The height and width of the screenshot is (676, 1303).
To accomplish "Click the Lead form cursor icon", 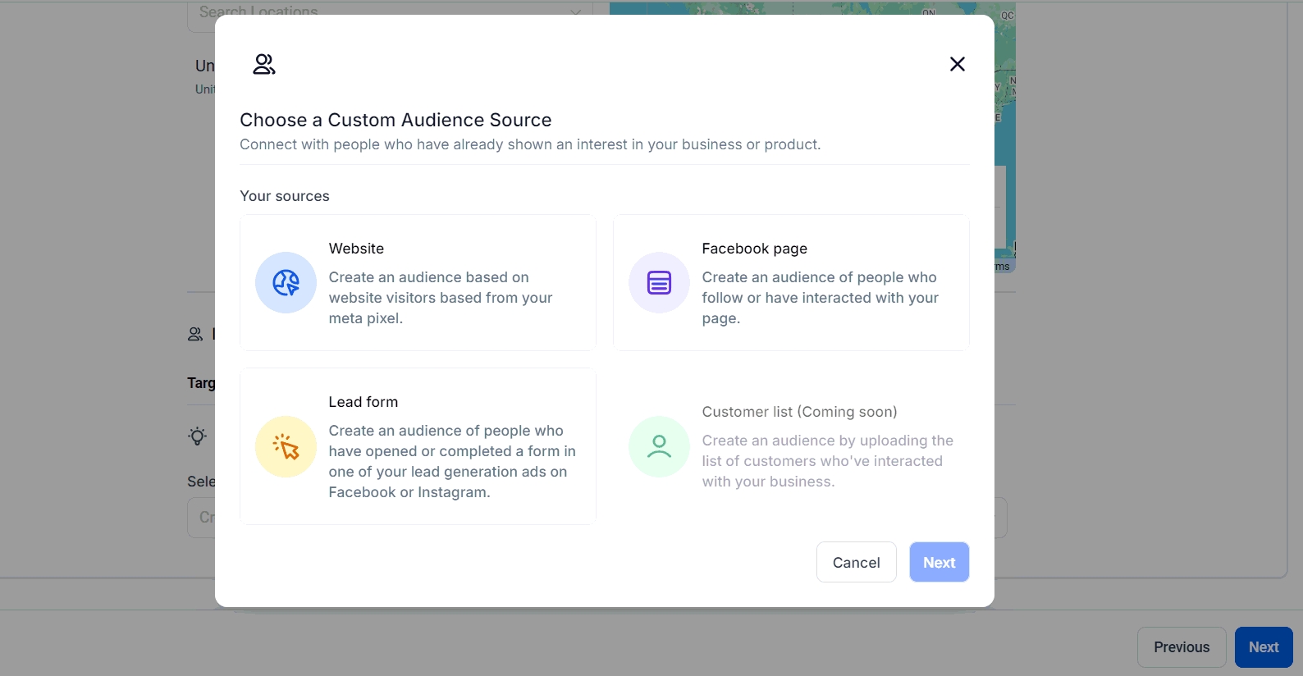I will point(286,447).
